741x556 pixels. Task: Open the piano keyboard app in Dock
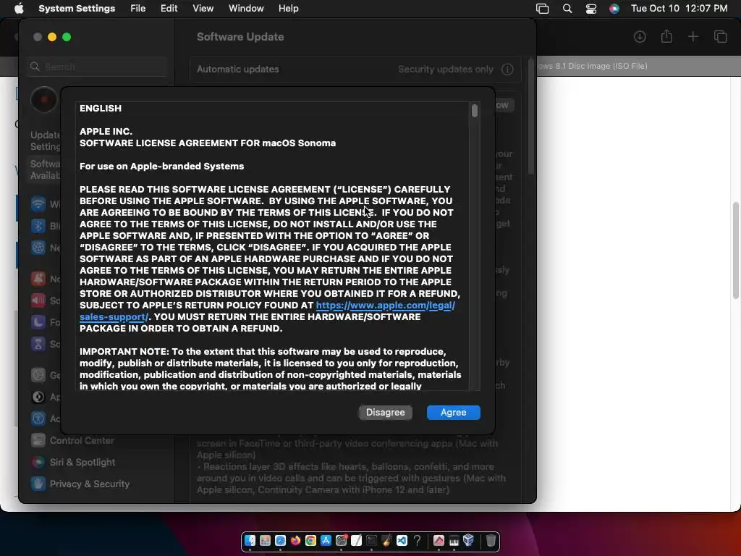(454, 540)
